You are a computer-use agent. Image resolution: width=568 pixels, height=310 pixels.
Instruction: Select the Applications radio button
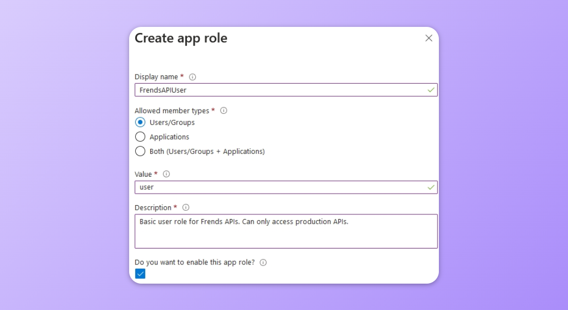point(140,137)
